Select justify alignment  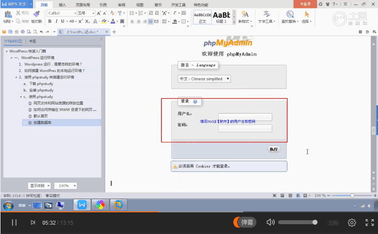click(x=151, y=22)
